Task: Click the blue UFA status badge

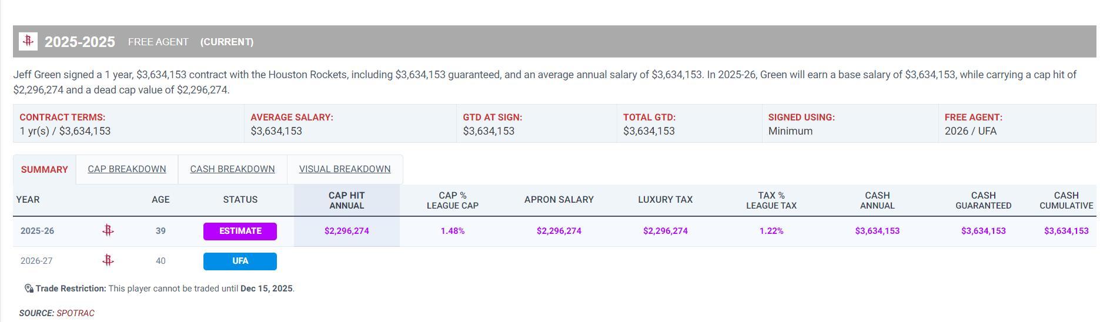Action: (x=240, y=261)
